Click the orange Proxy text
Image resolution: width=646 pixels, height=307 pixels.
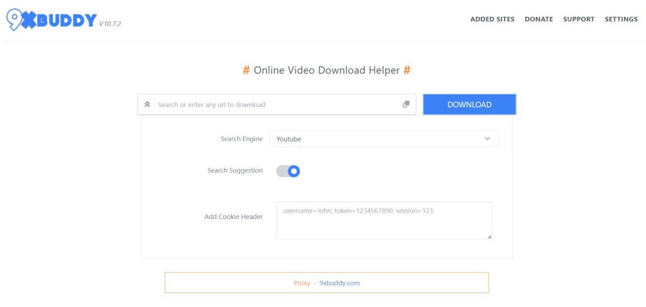302,283
